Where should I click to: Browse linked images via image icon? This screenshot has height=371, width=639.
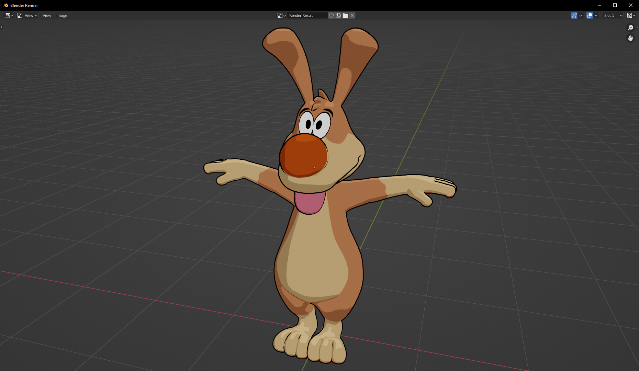[281, 15]
